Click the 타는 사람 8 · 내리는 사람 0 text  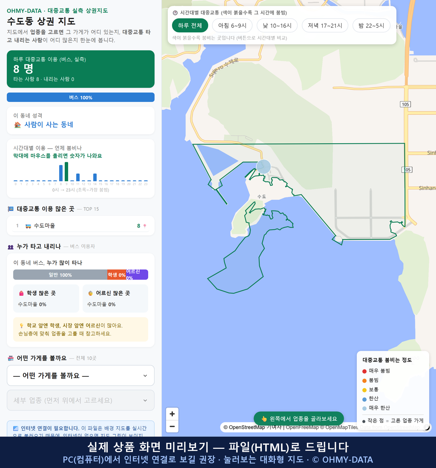click(43, 79)
